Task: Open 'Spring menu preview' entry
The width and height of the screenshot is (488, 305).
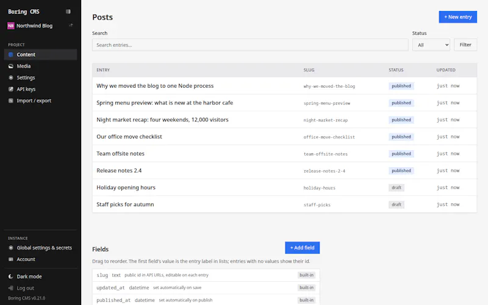Action: 165,102
